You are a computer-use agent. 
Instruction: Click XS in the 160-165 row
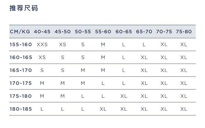pyautogui.click(x=42, y=57)
